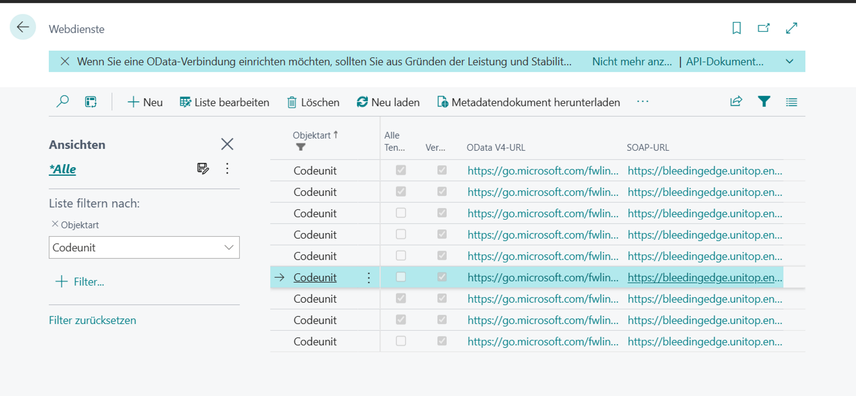The height and width of the screenshot is (396, 856).
Task: Expand the notification banner chevron
Action: [790, 62]
